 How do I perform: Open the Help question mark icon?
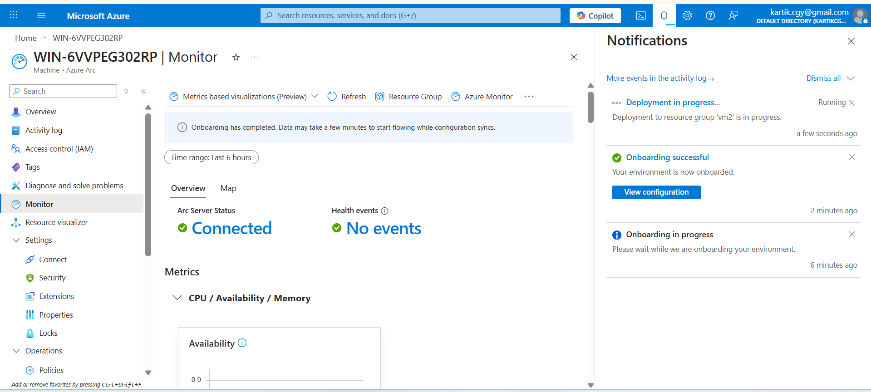710,15
